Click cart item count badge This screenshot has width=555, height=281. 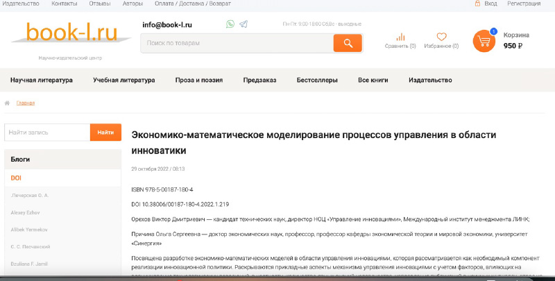[x=493, y=31]
